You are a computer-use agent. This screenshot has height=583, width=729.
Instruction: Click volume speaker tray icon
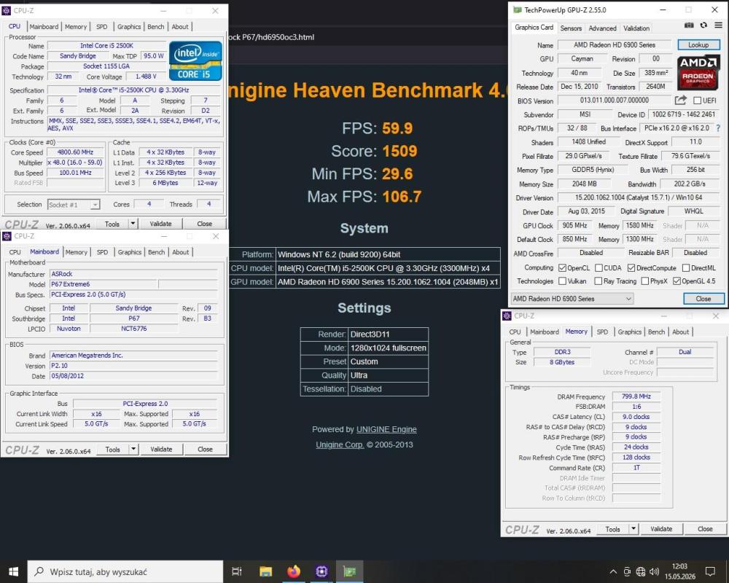click(x=654, y=572)
